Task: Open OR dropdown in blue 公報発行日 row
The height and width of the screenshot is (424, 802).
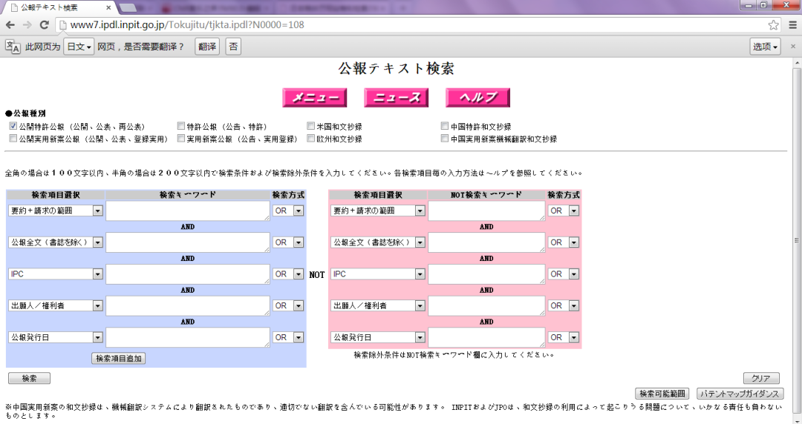Action: (288, 337)
